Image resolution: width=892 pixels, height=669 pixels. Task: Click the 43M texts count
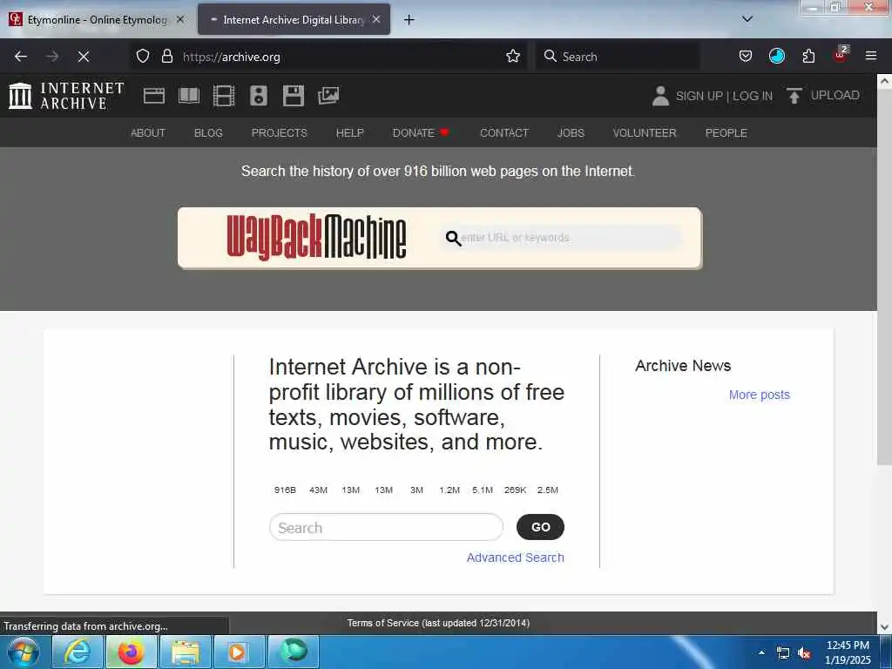(x=318, y=490)
